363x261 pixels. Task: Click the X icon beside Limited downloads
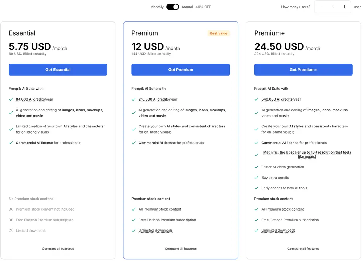click(11, 231)
